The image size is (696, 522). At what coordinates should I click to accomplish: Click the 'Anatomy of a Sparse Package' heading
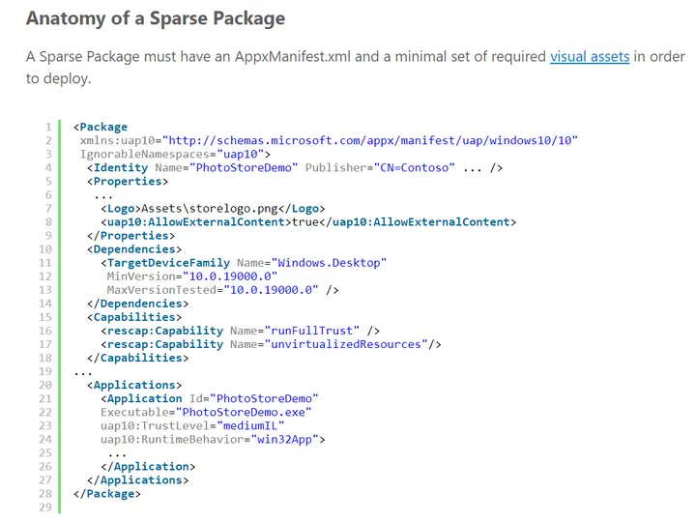click(155, 18)
